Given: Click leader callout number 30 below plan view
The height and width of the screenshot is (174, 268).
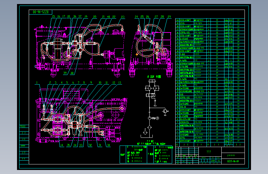Looking at the screenshot, I should point(108,145).
